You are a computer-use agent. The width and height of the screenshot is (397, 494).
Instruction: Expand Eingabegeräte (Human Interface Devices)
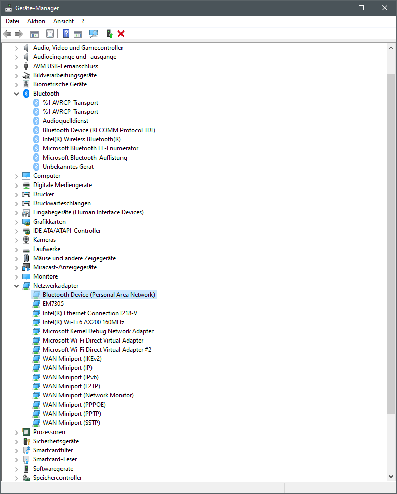coord(17,213)
